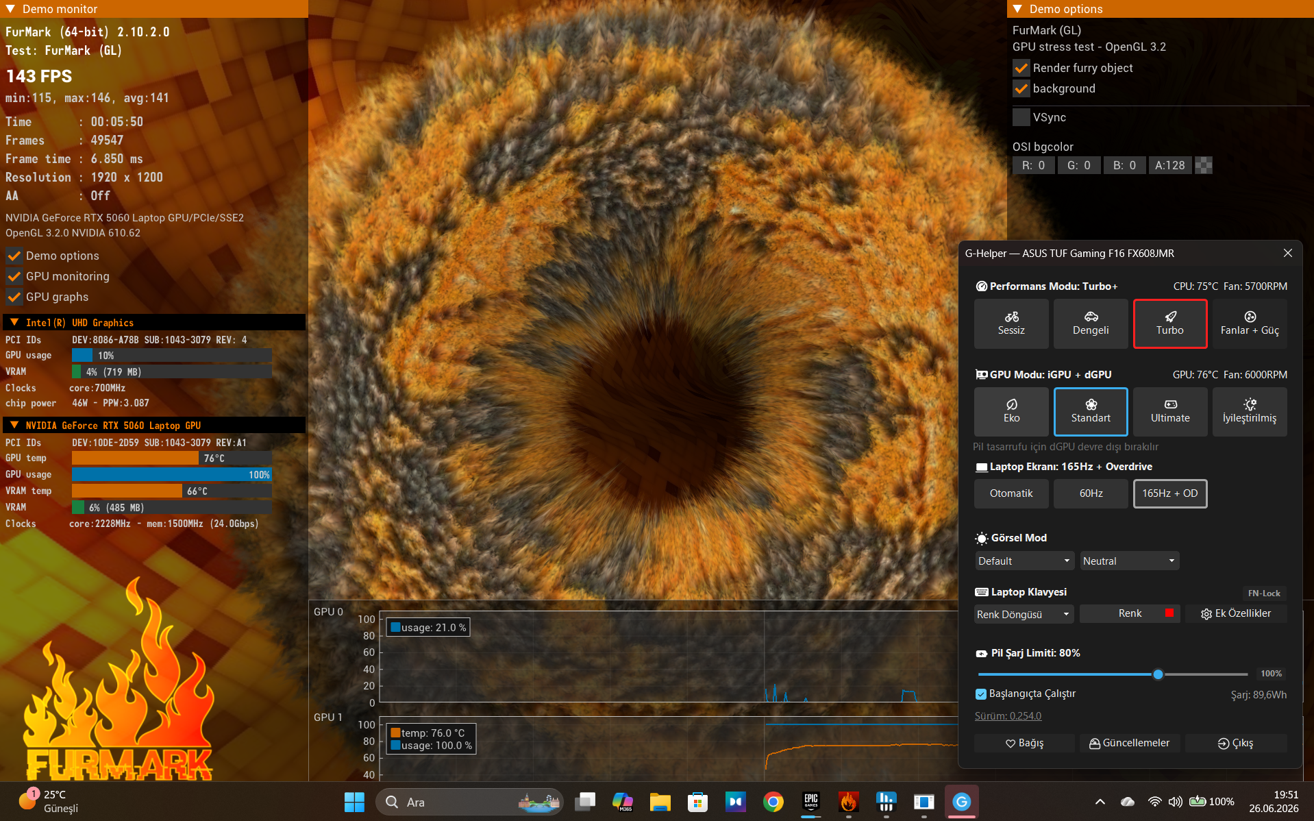Open the Default visual mode dropdown

1024,561
